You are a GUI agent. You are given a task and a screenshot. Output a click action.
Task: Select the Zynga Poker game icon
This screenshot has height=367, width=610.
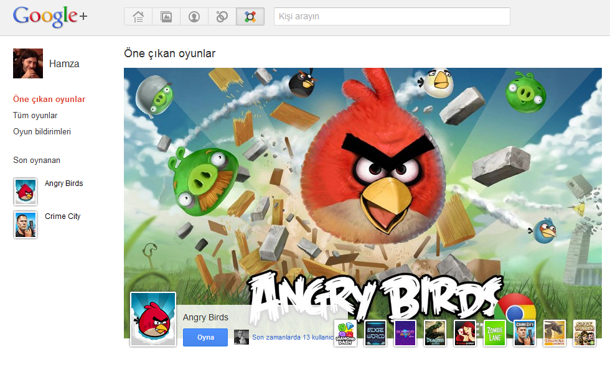(x=465, y=333)
